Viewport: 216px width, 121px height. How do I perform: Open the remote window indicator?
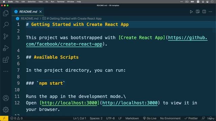(x=4, y=118)
